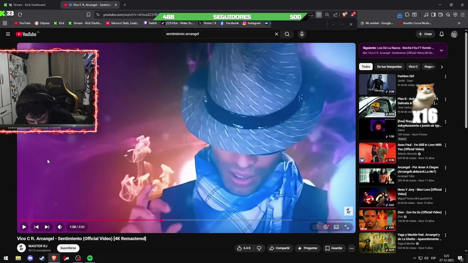
Task: Toggle subtitles in the video player
Action: pos(315,227)
